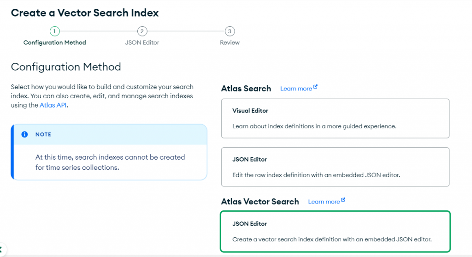Open Learn more link beside Atlas Search

tap(296, 89)
